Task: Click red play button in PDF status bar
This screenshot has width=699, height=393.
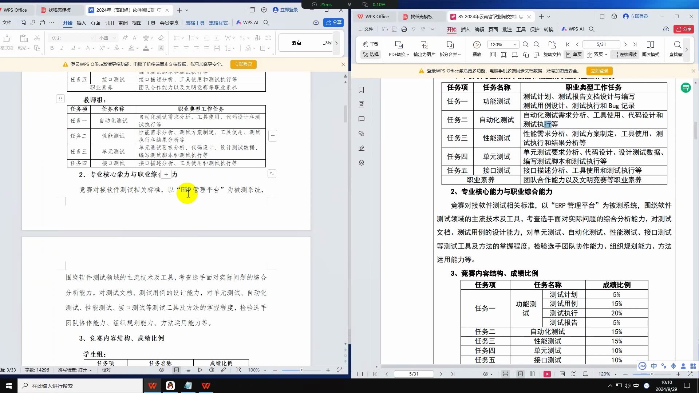Action: pos(547,374)
